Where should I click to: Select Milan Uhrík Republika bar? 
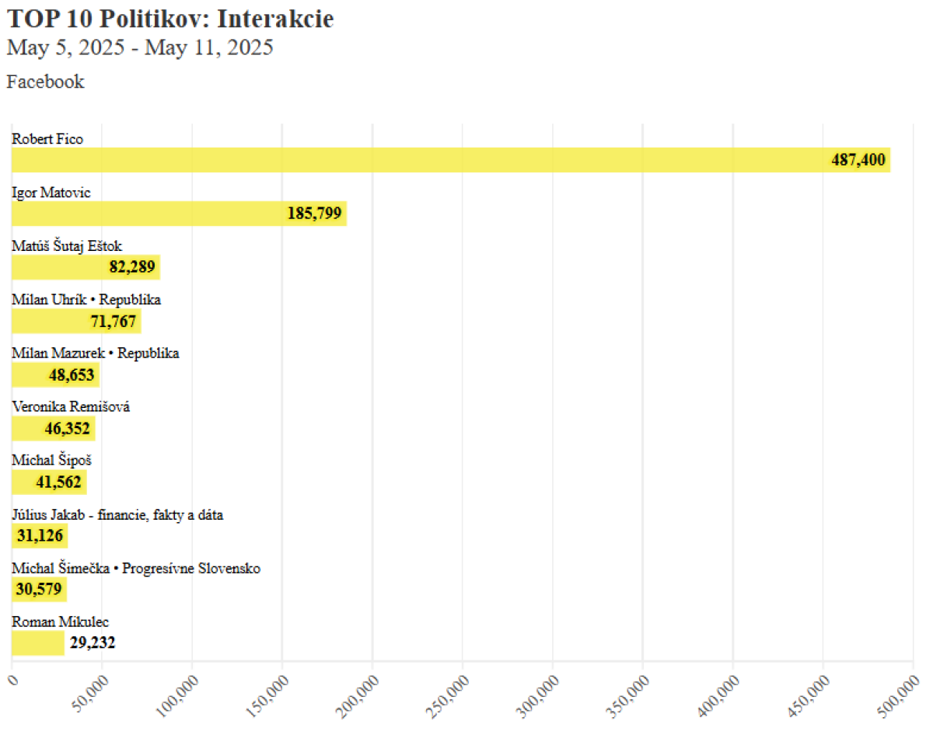(76, 321)
